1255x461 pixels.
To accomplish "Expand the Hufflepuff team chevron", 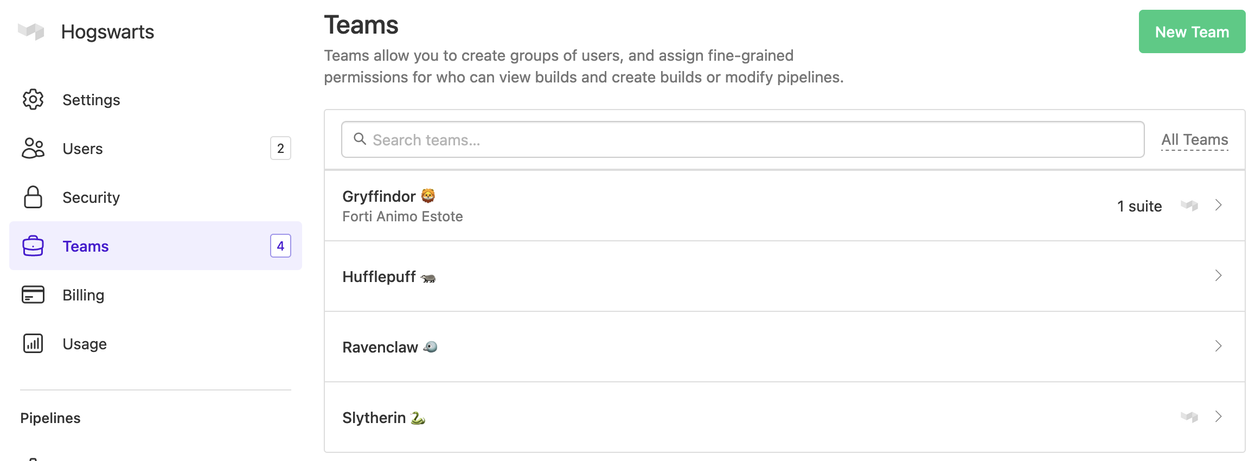I will [x=1219, y=276].
